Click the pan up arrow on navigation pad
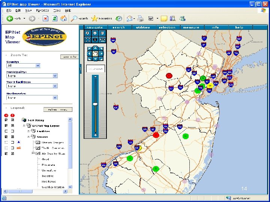Viewport: 270px width, 202px height. [x=95, y=48]
